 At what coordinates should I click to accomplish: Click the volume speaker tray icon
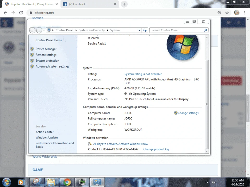(214, 182)
